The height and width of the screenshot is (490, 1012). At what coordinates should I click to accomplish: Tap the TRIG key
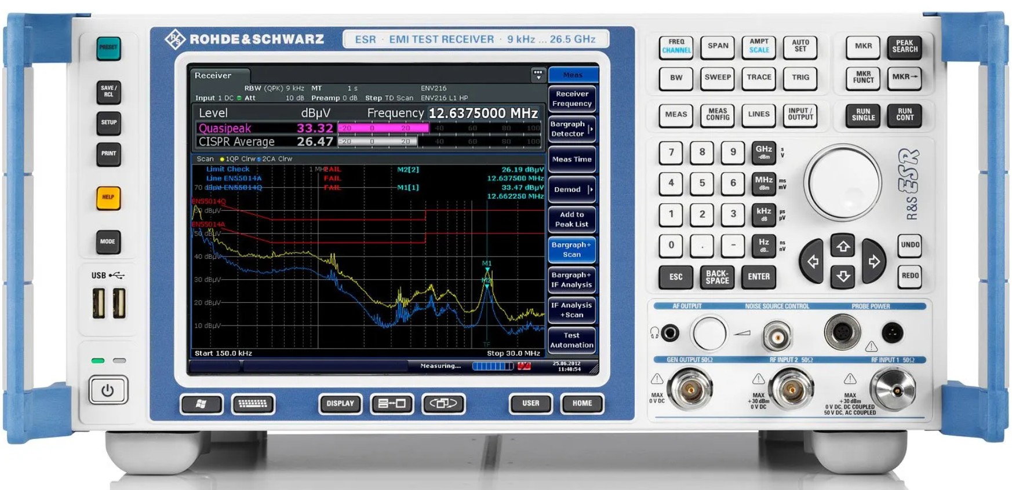(800, 78)
